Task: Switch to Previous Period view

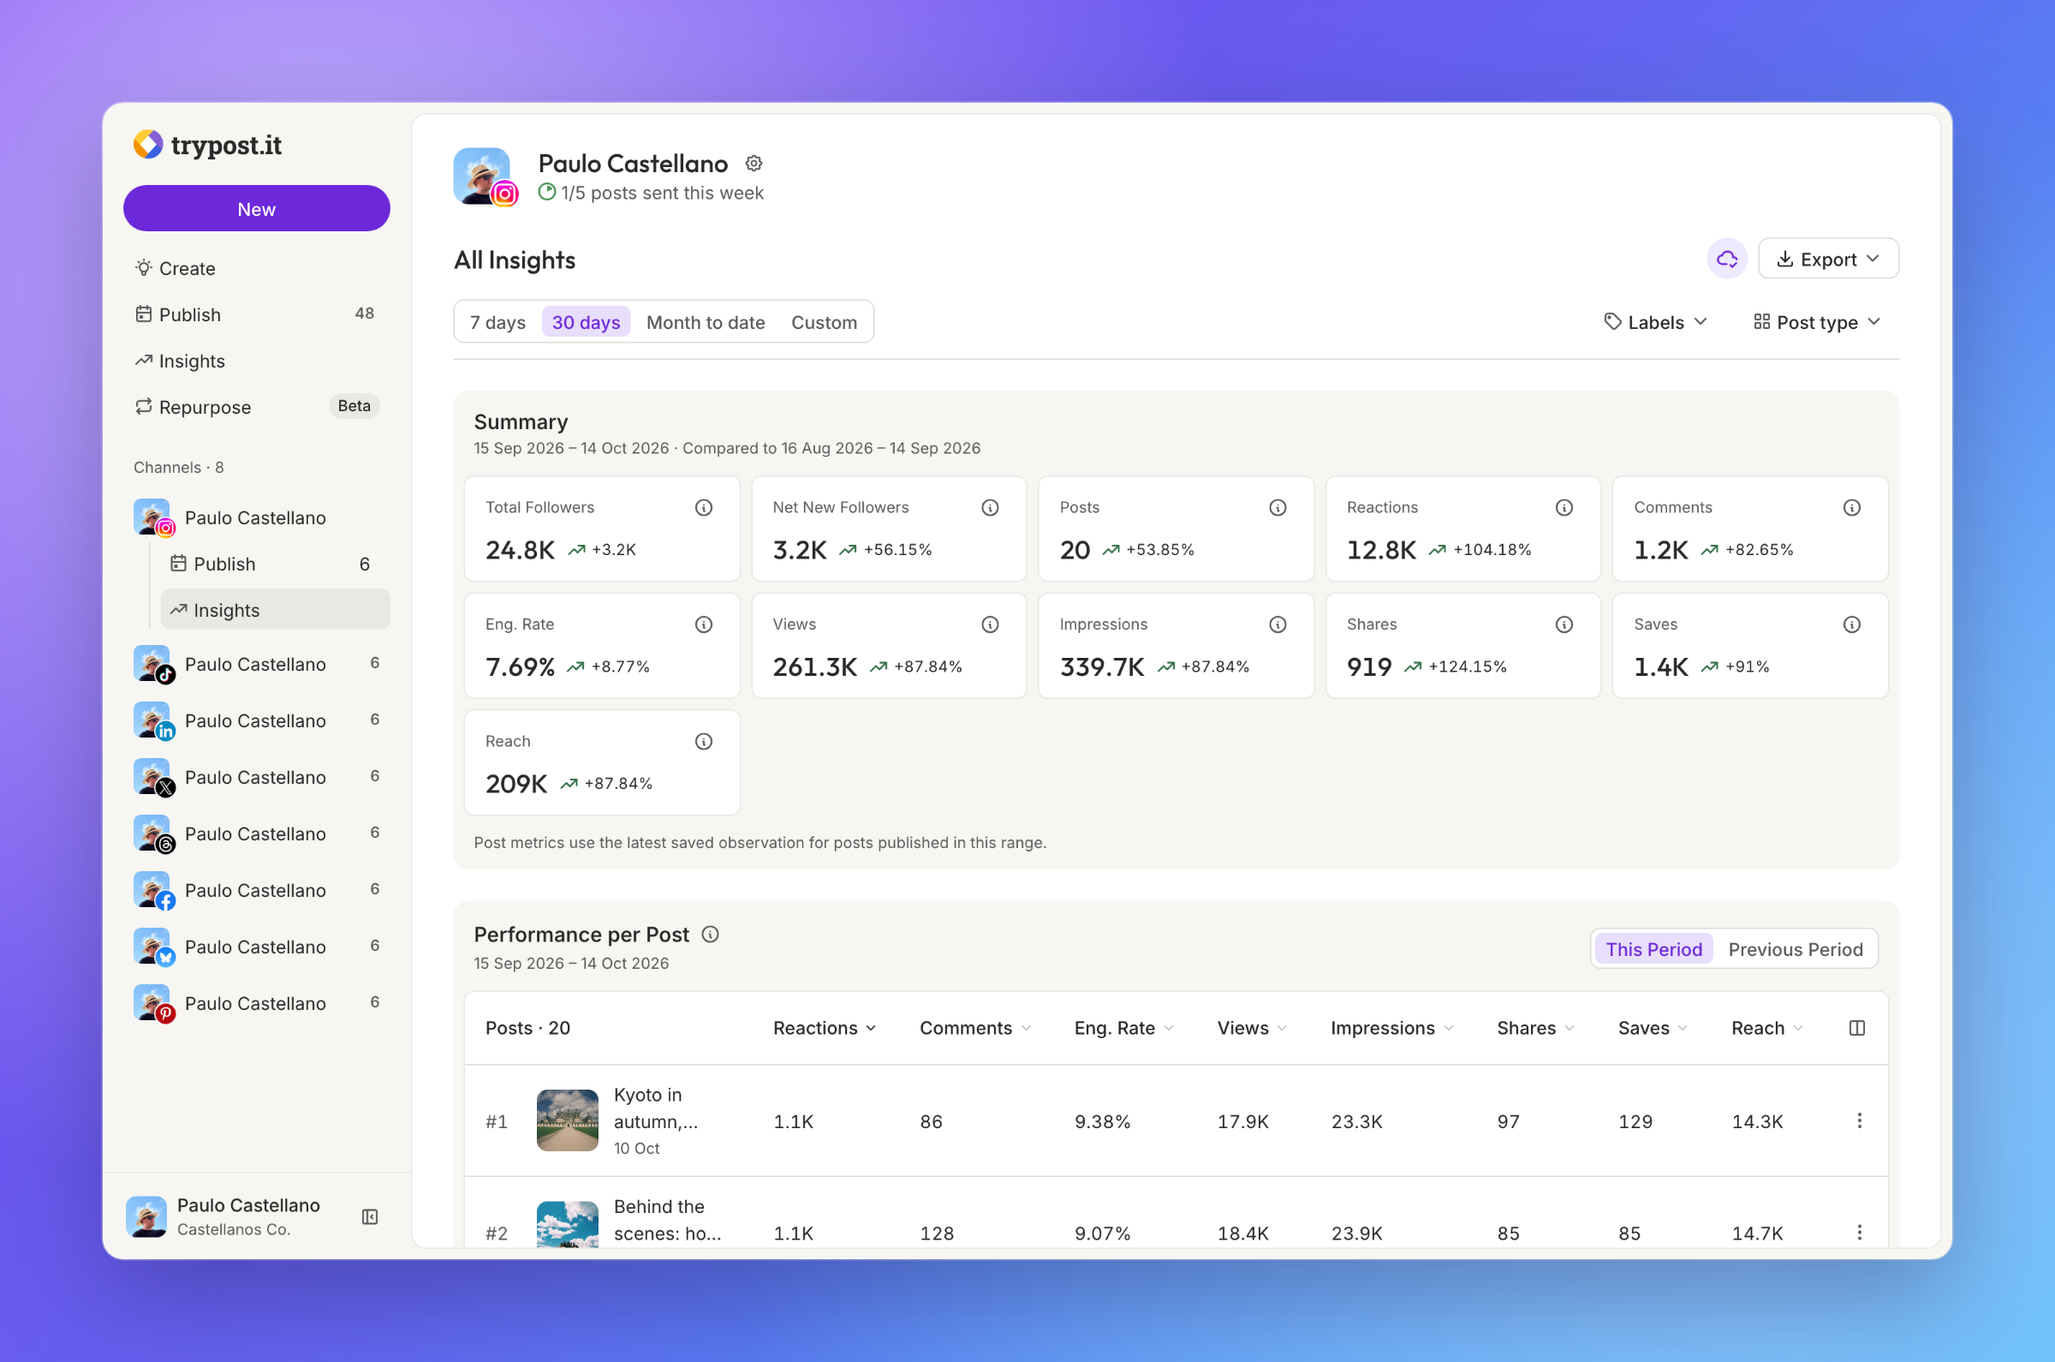Action: [x=1796, y=949]
